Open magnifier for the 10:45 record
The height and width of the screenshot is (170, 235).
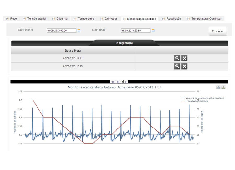click(x=177, y=66)
